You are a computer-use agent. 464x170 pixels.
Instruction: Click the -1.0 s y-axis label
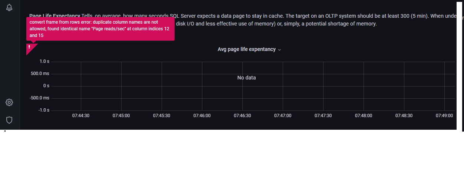tap(44, 110)
